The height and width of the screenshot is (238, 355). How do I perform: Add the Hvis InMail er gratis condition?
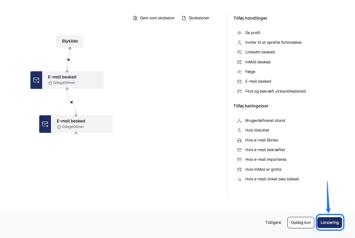[x=263, y=170]
